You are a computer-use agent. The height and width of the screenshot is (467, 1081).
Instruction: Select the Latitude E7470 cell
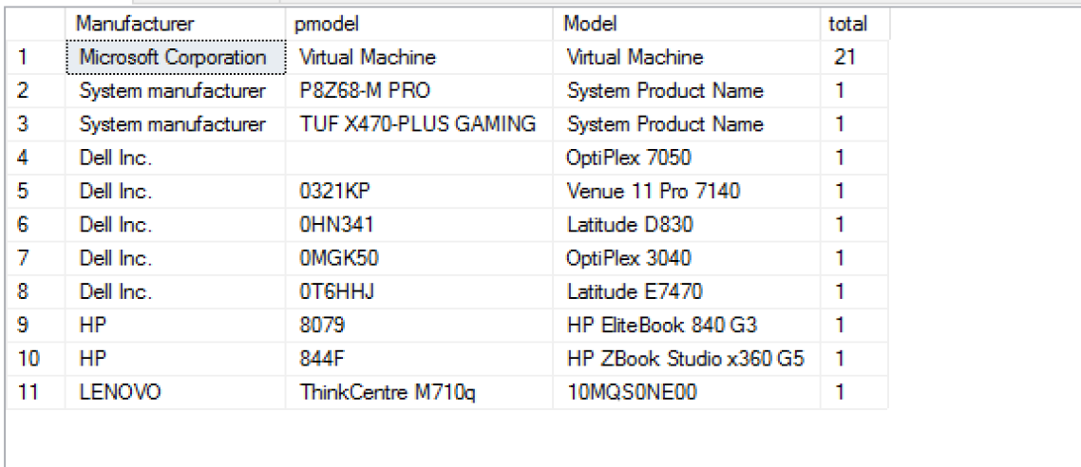[x=635, y=291]
